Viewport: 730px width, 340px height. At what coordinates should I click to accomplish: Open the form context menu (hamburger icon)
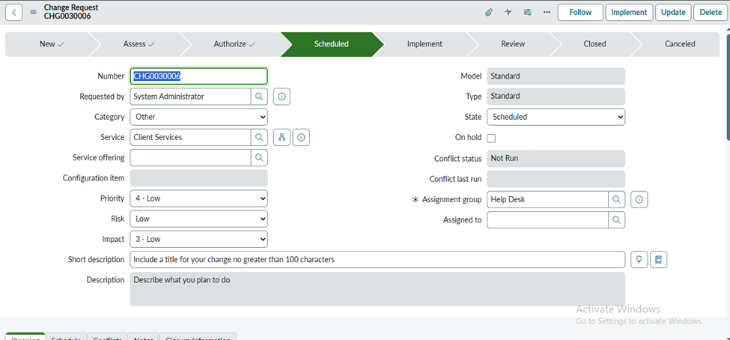click(x=33, y=12)
